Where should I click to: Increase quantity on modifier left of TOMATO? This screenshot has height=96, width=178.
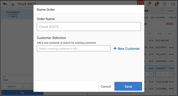[x=151, y=74]
